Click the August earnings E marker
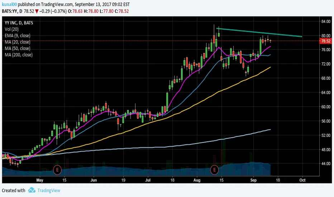Viewport: 334px width, 197px height. (x=215, y=170)
